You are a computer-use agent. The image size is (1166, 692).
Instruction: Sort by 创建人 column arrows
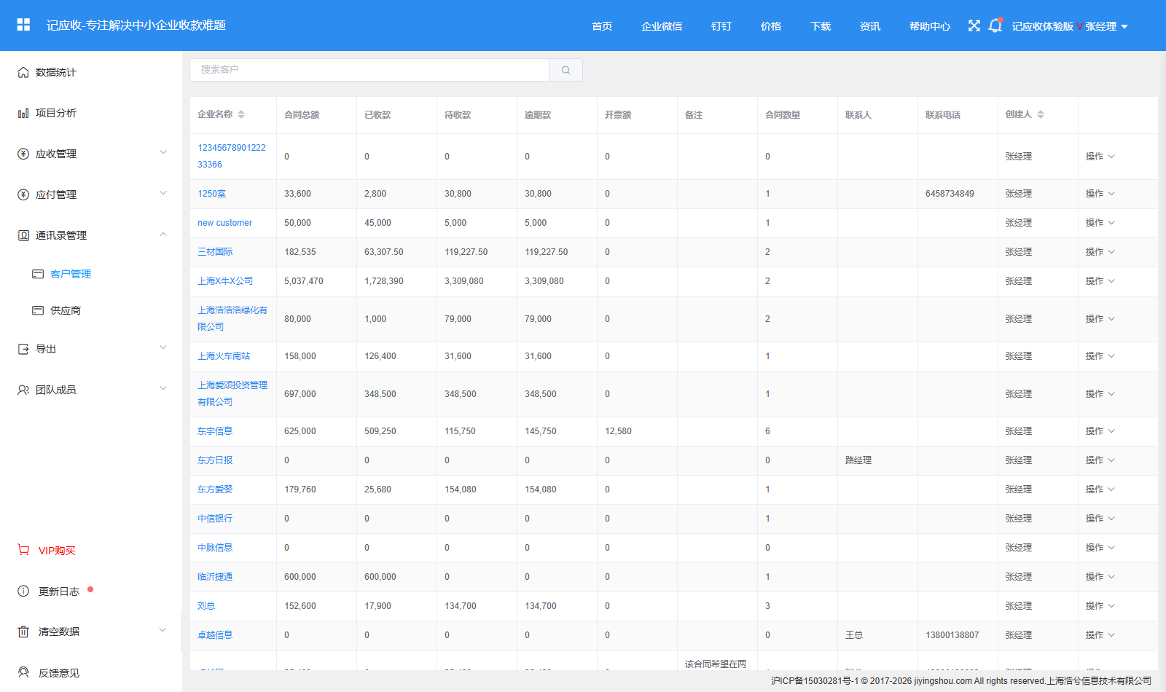(1041, 114)
